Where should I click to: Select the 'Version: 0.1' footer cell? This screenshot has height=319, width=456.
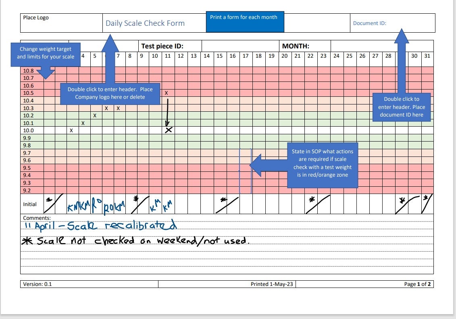coord(38,284)
